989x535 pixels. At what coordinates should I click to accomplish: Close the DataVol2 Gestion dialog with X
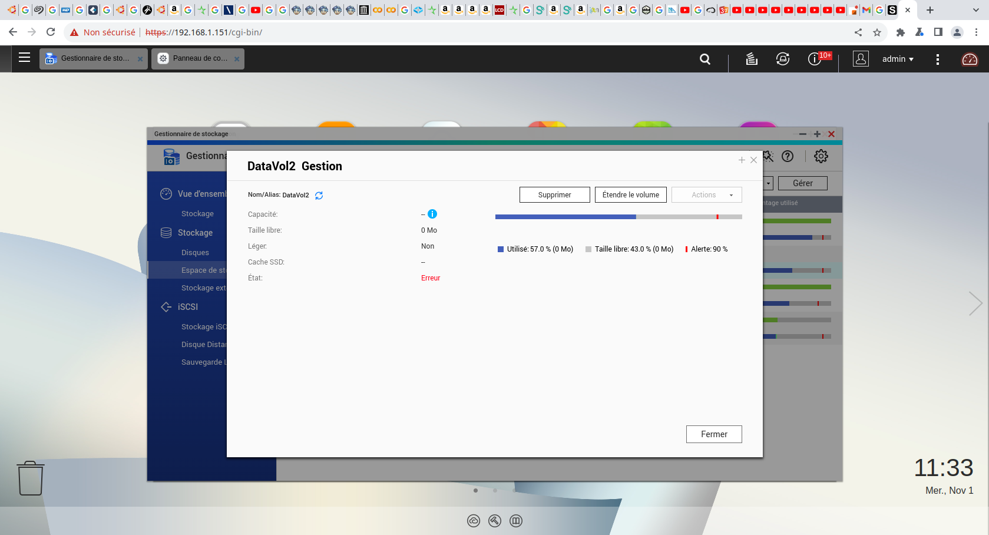(x=753, y=160)
